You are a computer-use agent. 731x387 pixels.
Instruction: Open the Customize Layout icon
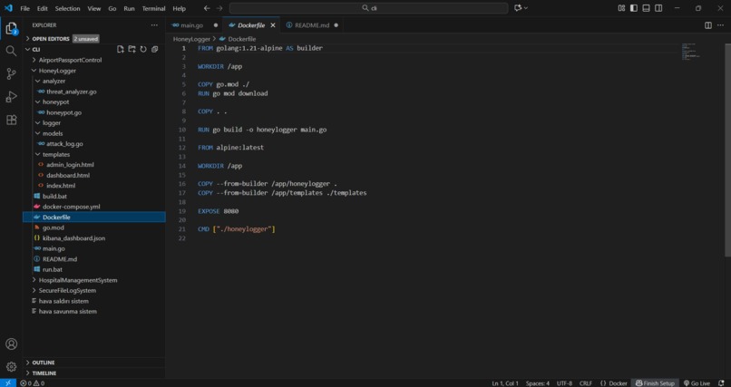[x=621, y=8]
